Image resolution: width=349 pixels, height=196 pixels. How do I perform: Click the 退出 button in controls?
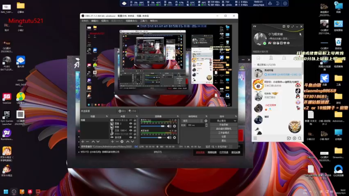[x=223, y=141]
